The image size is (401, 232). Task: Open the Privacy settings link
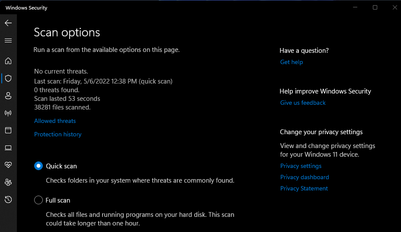tap(301, 166)
